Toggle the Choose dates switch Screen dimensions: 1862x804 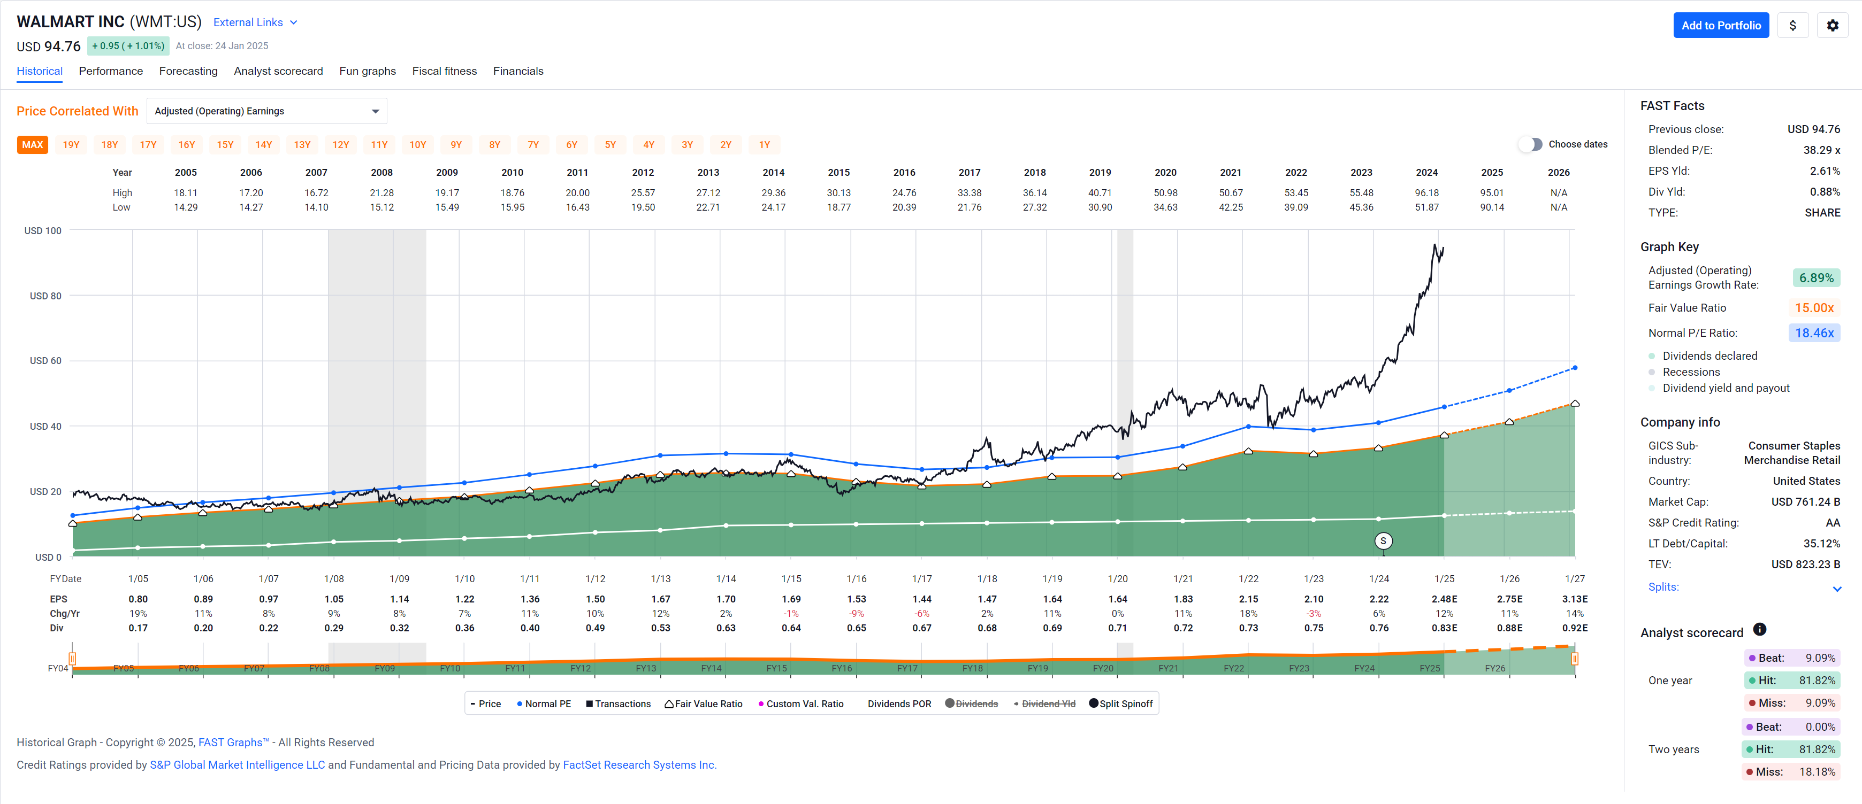[x=1530, y=144]
